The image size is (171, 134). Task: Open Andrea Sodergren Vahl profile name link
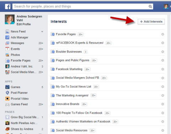pyautogui.click(x=29, y=18)
